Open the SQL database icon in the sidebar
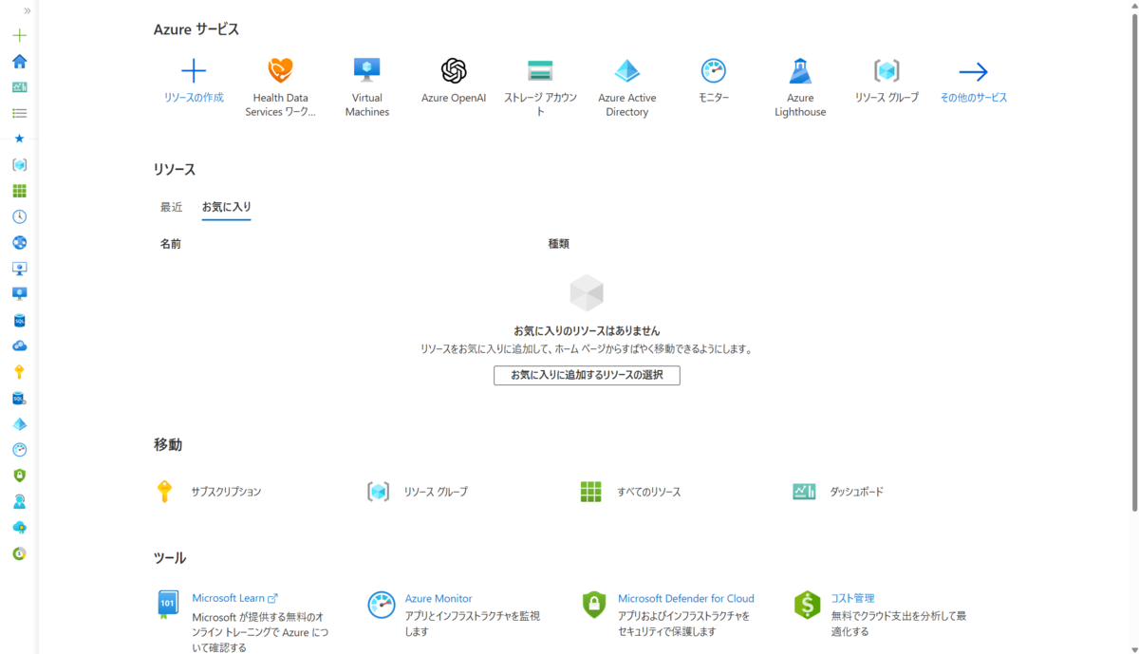1139x654 pixels. point(19,321)
